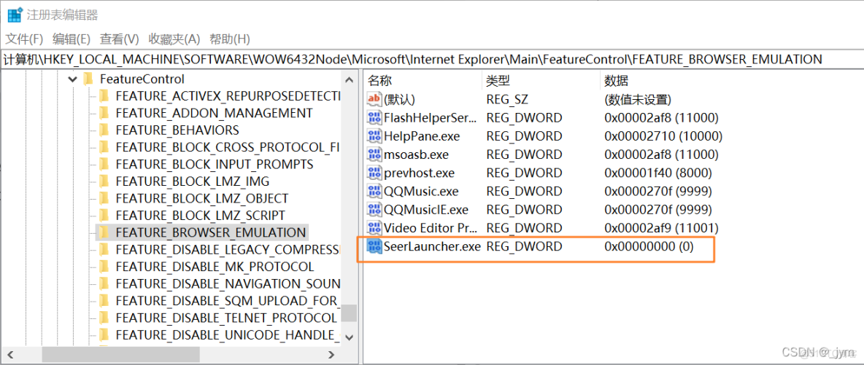Viewport: 864px width, 365px height.
Task: Select the FEATURE_BROWSER_EMULATION key
Action: coord(210,232)
